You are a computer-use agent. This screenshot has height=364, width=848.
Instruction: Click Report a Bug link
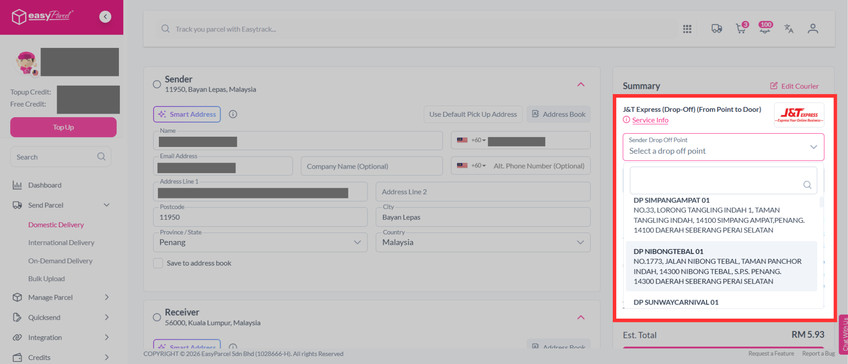click(x=819, y=353)
